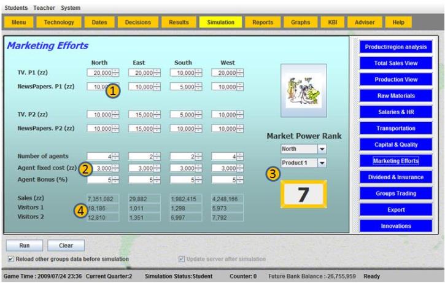Open the Salaries & HR panel
445x283 pixels.
click(394, 112)
